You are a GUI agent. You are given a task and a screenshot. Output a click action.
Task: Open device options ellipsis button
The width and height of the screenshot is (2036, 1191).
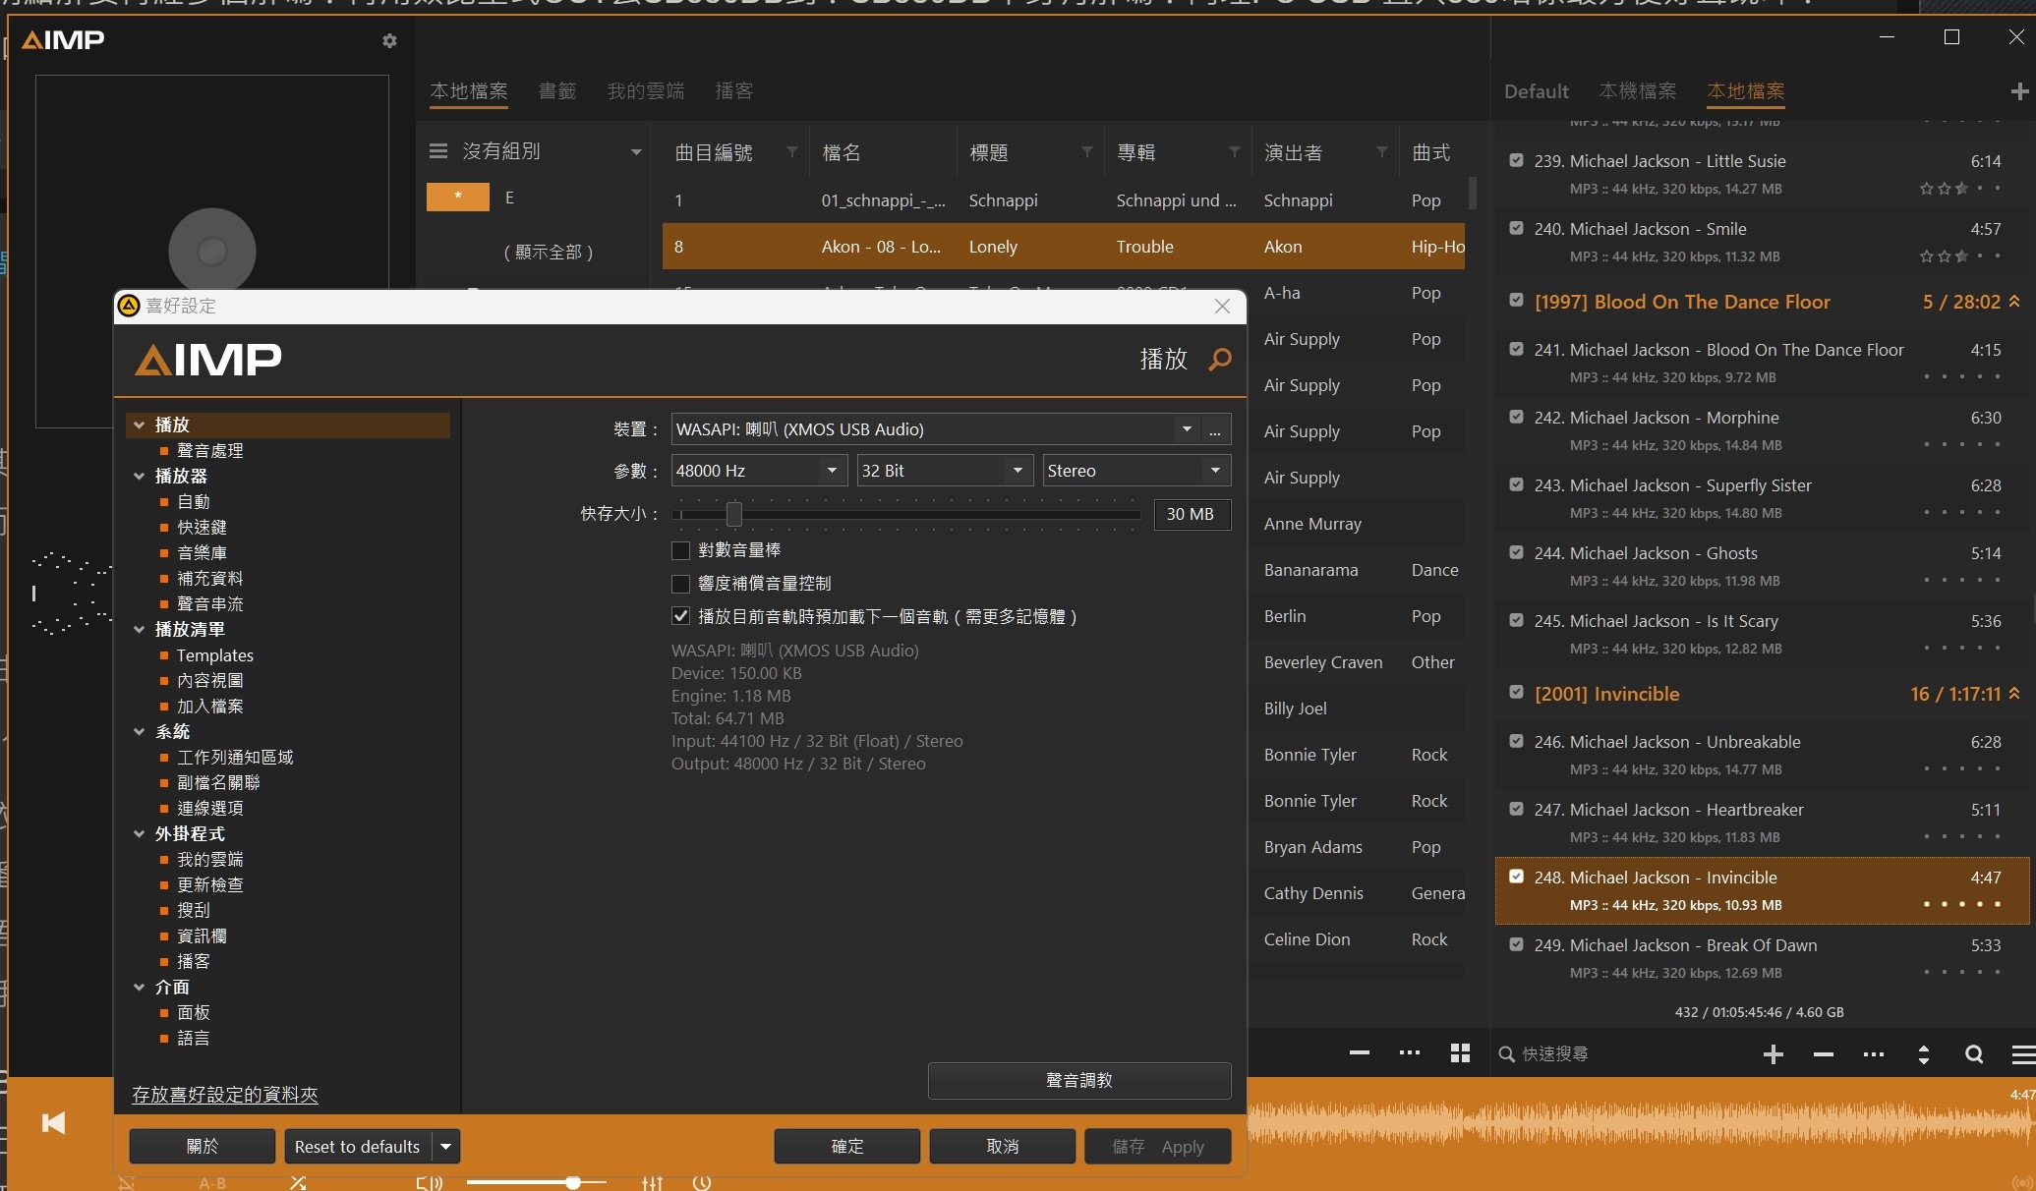click(x=1216, y=429)
